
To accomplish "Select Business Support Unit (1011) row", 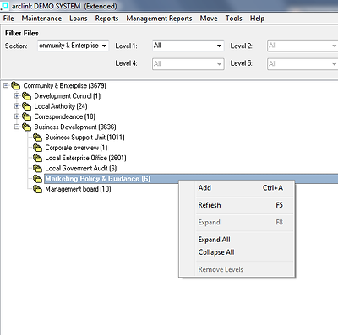I will tap(84, 138).
